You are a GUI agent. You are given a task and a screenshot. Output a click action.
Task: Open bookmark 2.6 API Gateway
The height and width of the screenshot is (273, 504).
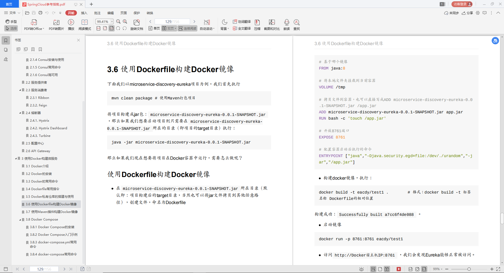click(38, 151)
